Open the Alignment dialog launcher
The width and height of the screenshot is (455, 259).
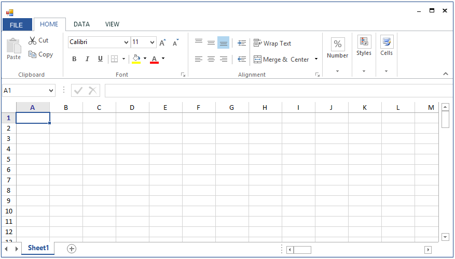tap(318, 75)
